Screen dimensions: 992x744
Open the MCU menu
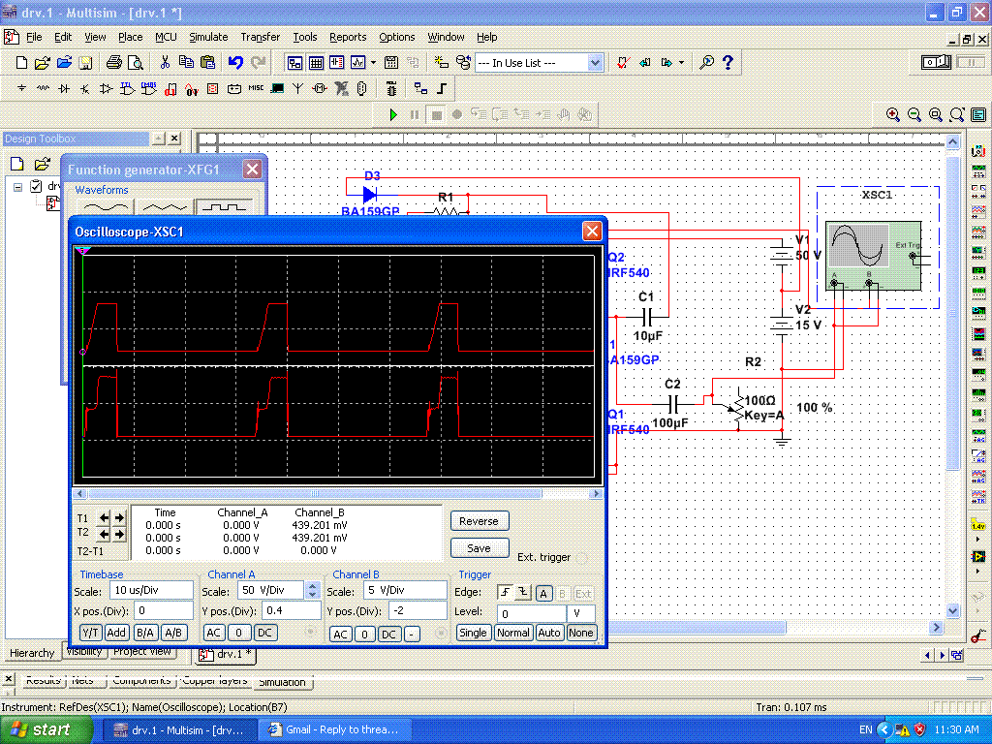(x=166, y=37)
